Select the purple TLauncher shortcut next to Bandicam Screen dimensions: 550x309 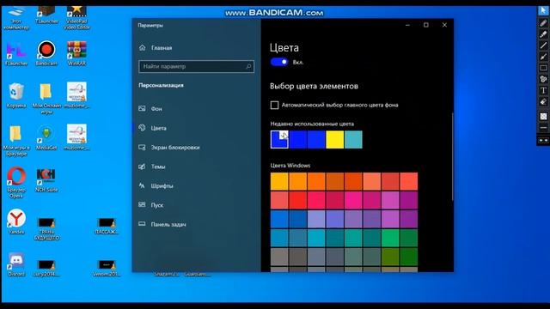coord(16,53)
